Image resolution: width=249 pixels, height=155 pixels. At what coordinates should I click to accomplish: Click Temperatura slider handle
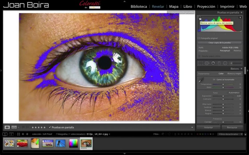[x=223, y=84]
